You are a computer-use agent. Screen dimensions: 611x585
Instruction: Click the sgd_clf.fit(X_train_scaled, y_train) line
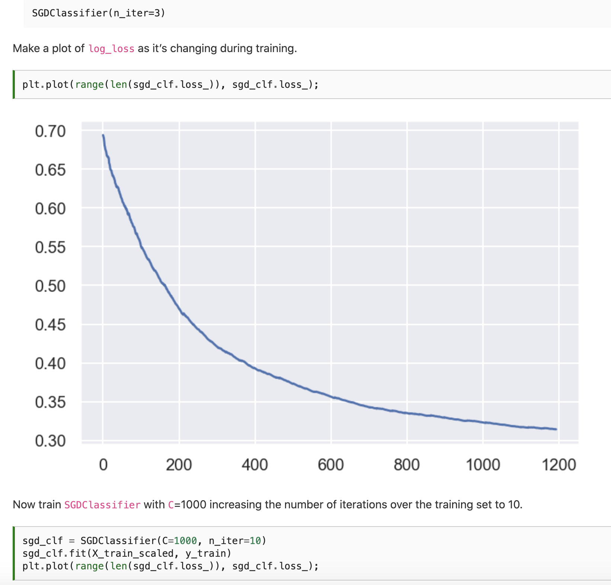tap(127, 553)
